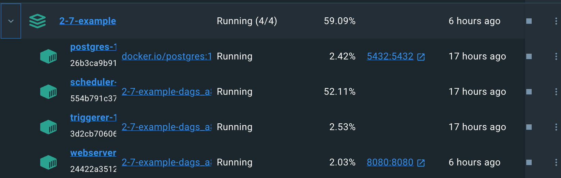The image size is (561, 178).
Task: Open the webserver container details
Action: 93,153
